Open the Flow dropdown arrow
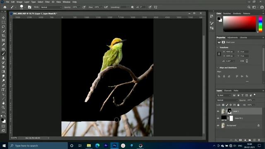This screenshot has height=149, width=265. point(101,7)
